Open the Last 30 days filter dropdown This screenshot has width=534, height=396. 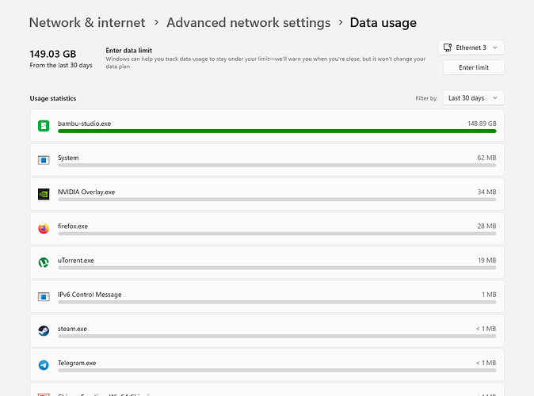473,98
